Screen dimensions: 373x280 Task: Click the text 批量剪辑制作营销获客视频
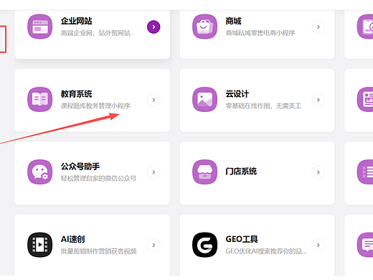coord(98,251)
